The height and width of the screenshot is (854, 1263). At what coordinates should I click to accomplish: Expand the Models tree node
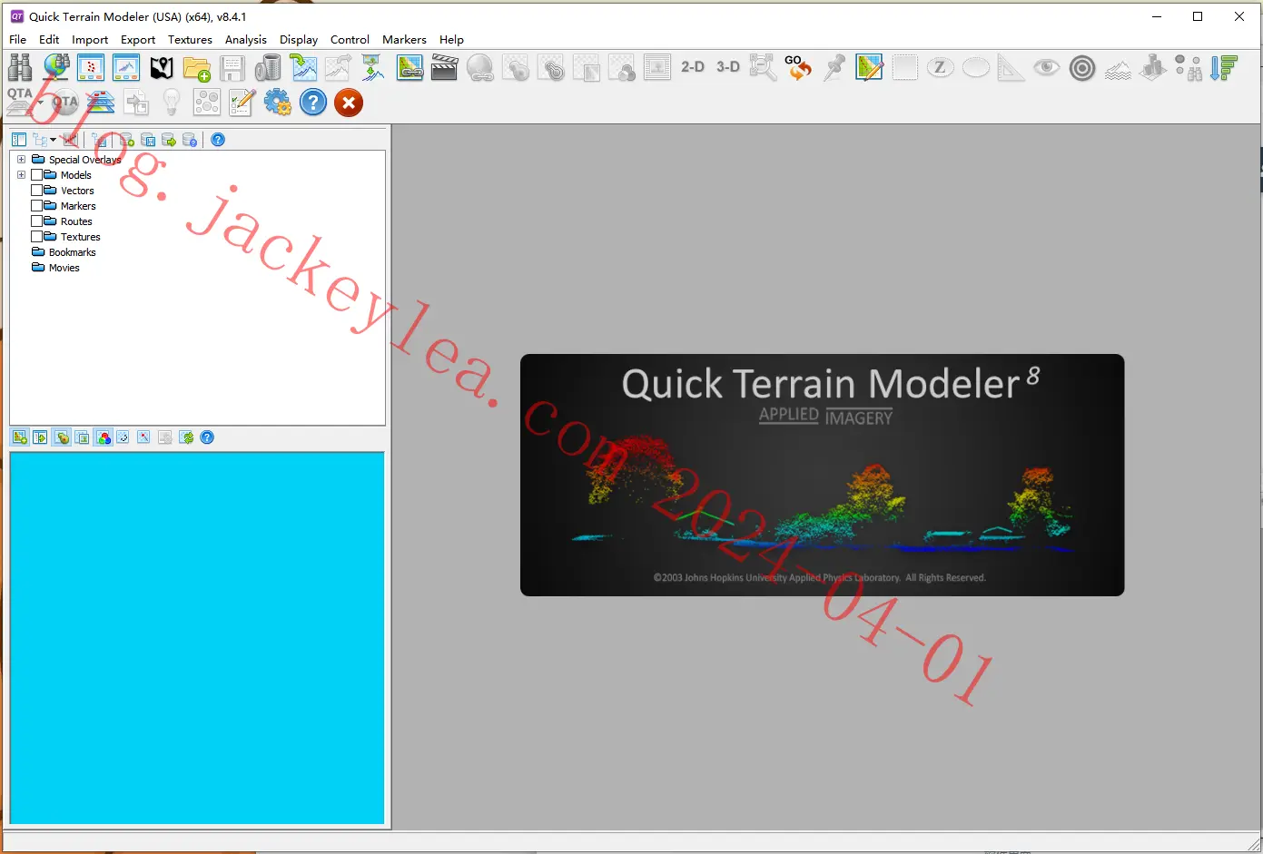pos(21,175)
